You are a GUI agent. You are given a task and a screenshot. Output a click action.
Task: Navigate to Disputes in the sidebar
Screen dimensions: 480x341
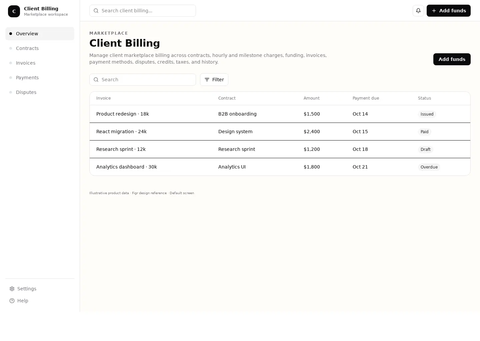(x=40, y=92)
